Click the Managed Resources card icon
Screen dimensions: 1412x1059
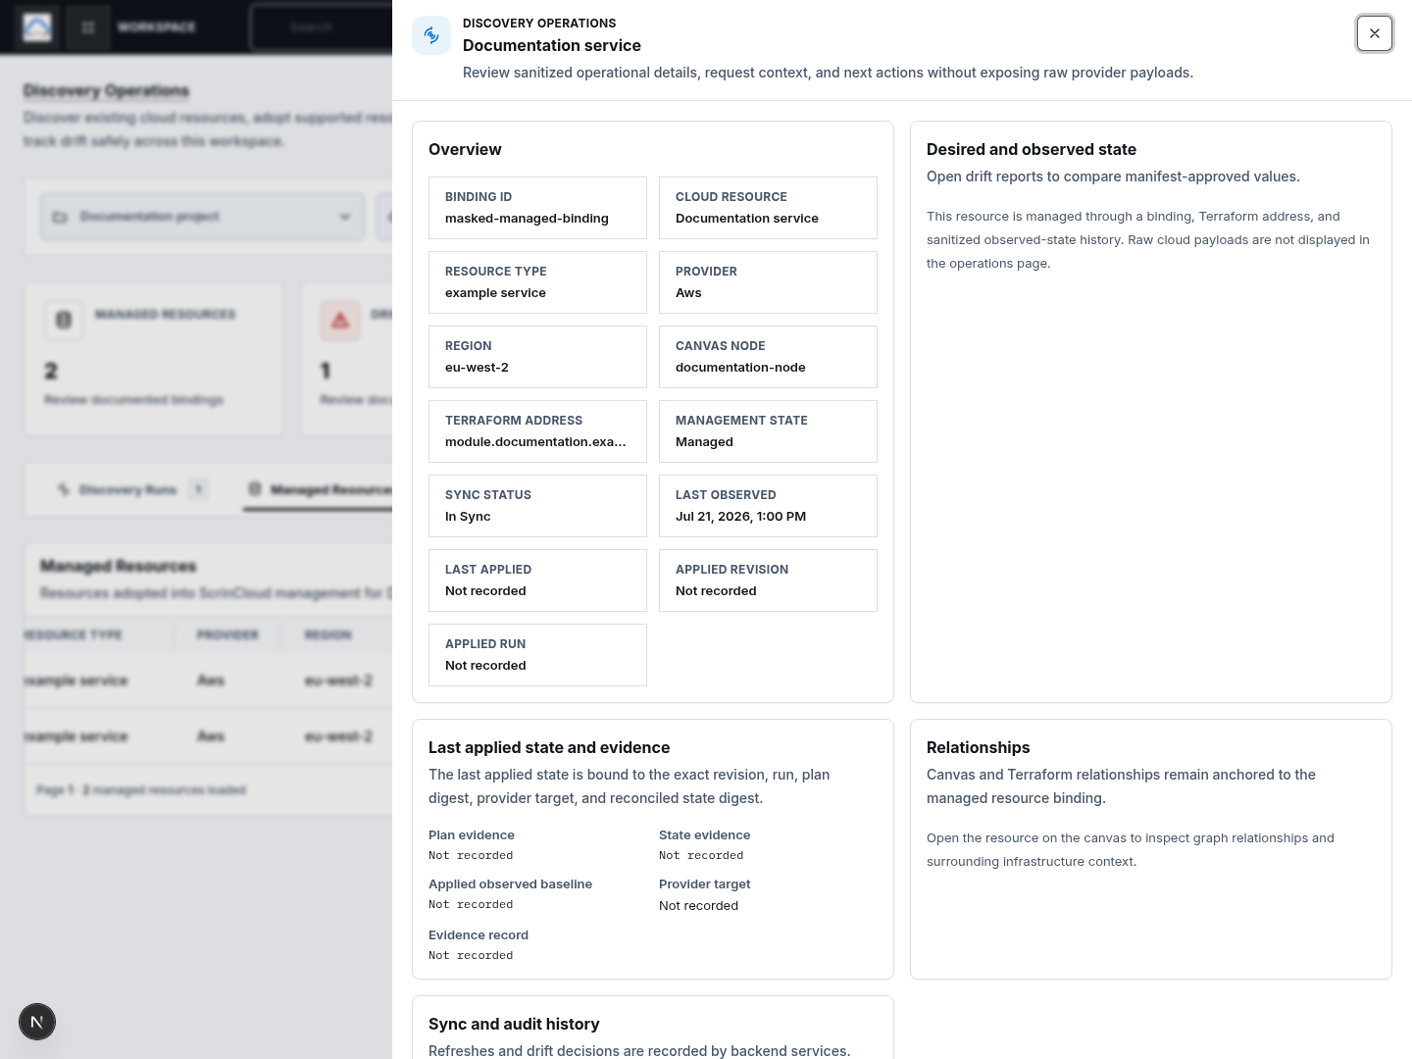[x=64, y=321]
